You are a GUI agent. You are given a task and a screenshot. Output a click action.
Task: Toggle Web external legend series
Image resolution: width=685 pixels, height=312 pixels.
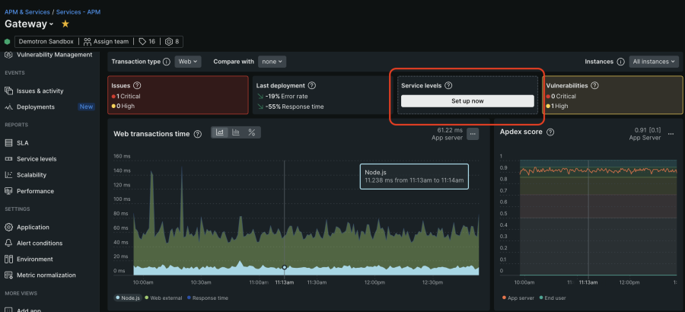pos(165,298)
